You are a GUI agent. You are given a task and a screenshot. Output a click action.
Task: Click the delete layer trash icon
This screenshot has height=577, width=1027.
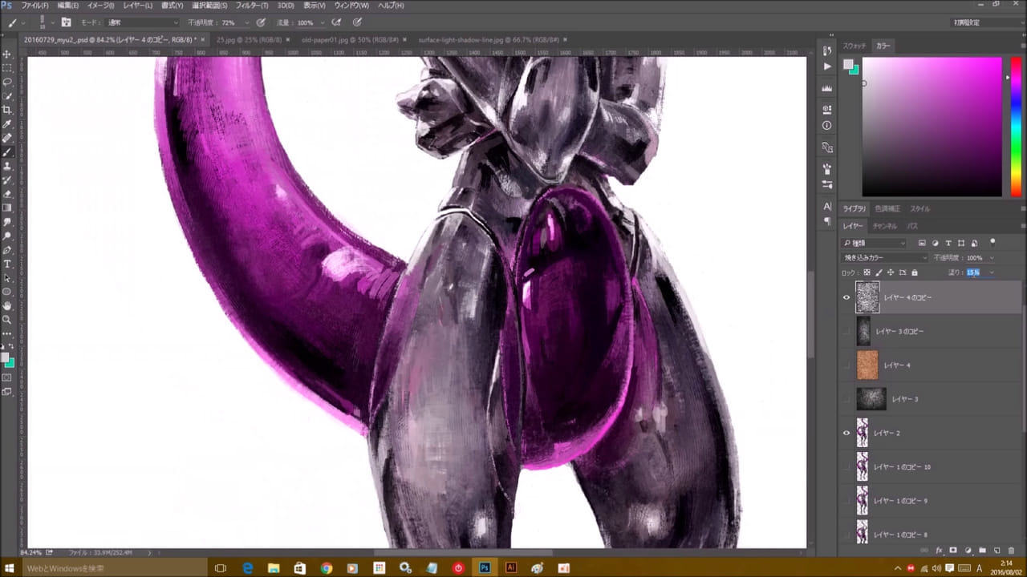pyautogui.click(x=1011, y=551)
